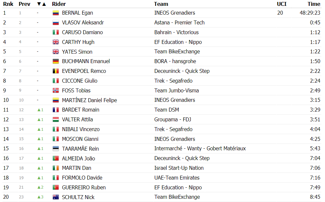Click the Irish flag beside MARTIN Dan
This screenshot has height=202, width=325.
pyautogui.click(x=56, y=168)
